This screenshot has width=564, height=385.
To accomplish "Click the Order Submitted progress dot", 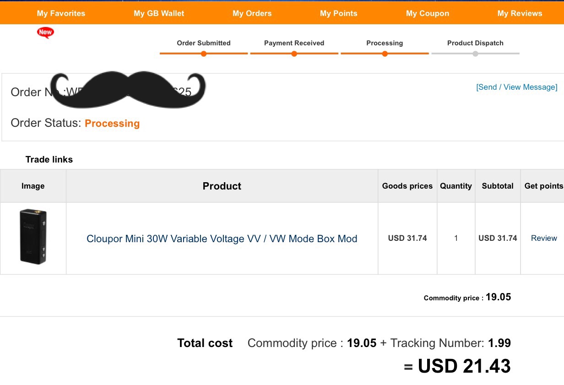I will (204, 54).
